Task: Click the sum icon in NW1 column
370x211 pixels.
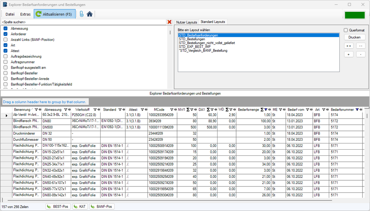Action: [188, 110]
